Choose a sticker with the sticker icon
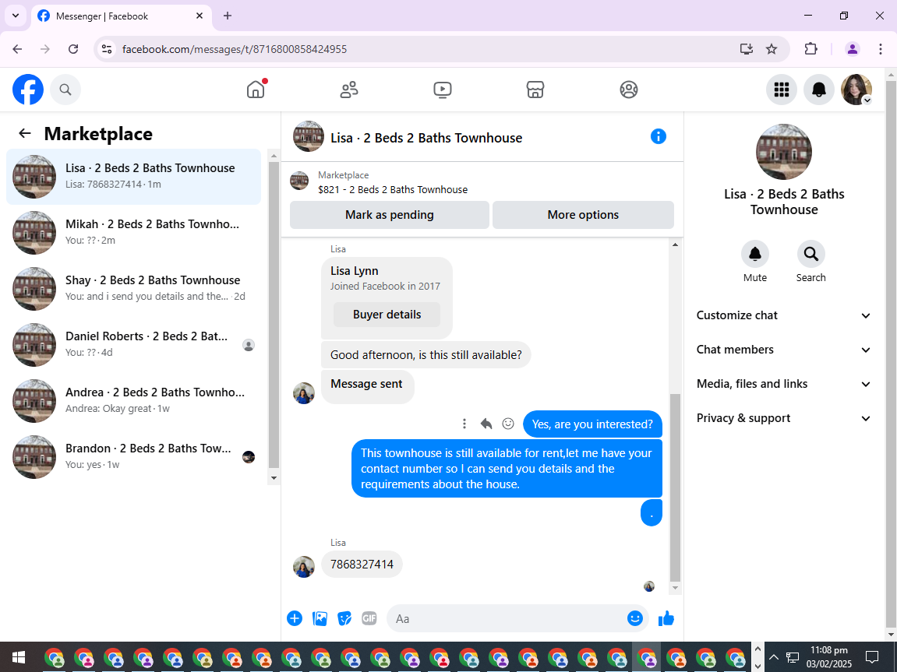The width and height of the screenshot is (897, 672). point(344,618)
